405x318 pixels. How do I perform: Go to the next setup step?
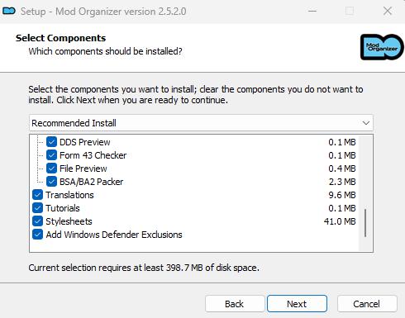click(x=297, y=304)
